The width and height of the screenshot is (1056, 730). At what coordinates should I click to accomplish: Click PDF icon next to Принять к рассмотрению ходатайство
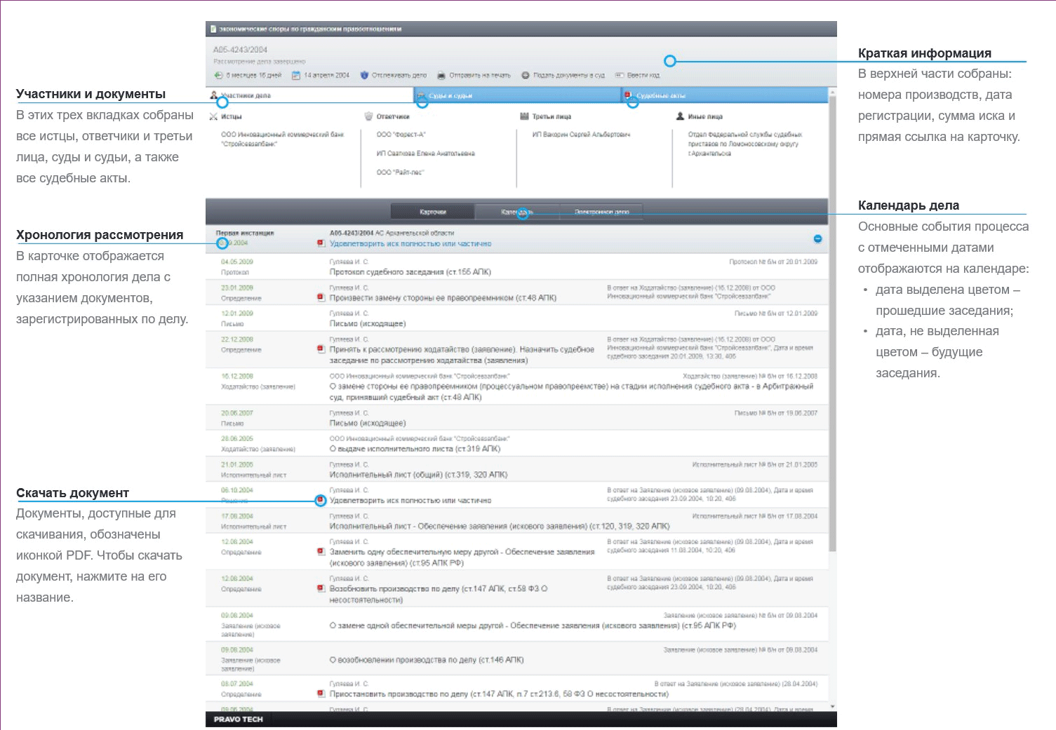point(321,349)
